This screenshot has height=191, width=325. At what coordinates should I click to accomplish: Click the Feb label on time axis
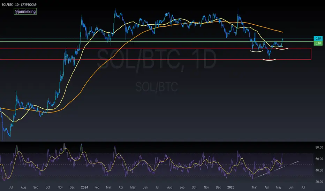point(97,187)
